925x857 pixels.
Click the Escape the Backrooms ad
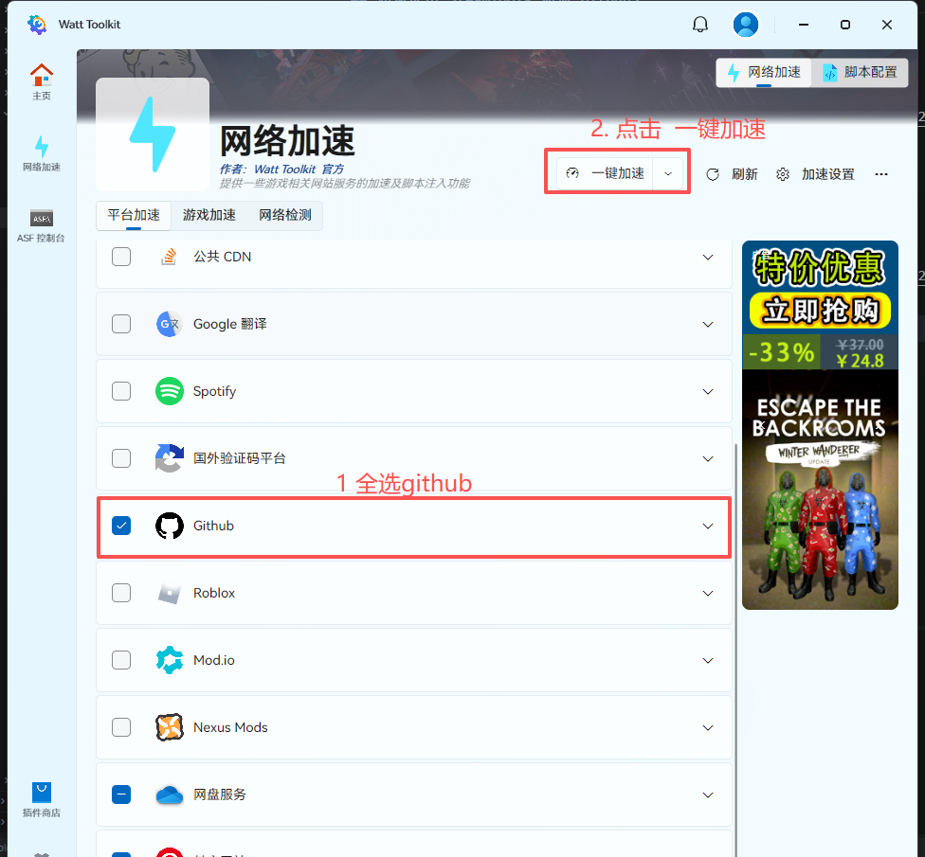(820, 489)
